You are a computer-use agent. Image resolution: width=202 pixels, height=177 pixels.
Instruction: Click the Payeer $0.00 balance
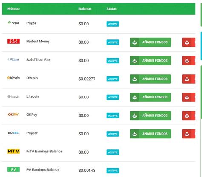click(x=84, y=134)
